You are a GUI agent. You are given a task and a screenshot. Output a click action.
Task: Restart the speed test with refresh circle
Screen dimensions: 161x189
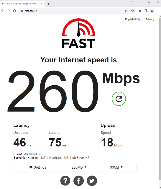click(x=119, y=99)
